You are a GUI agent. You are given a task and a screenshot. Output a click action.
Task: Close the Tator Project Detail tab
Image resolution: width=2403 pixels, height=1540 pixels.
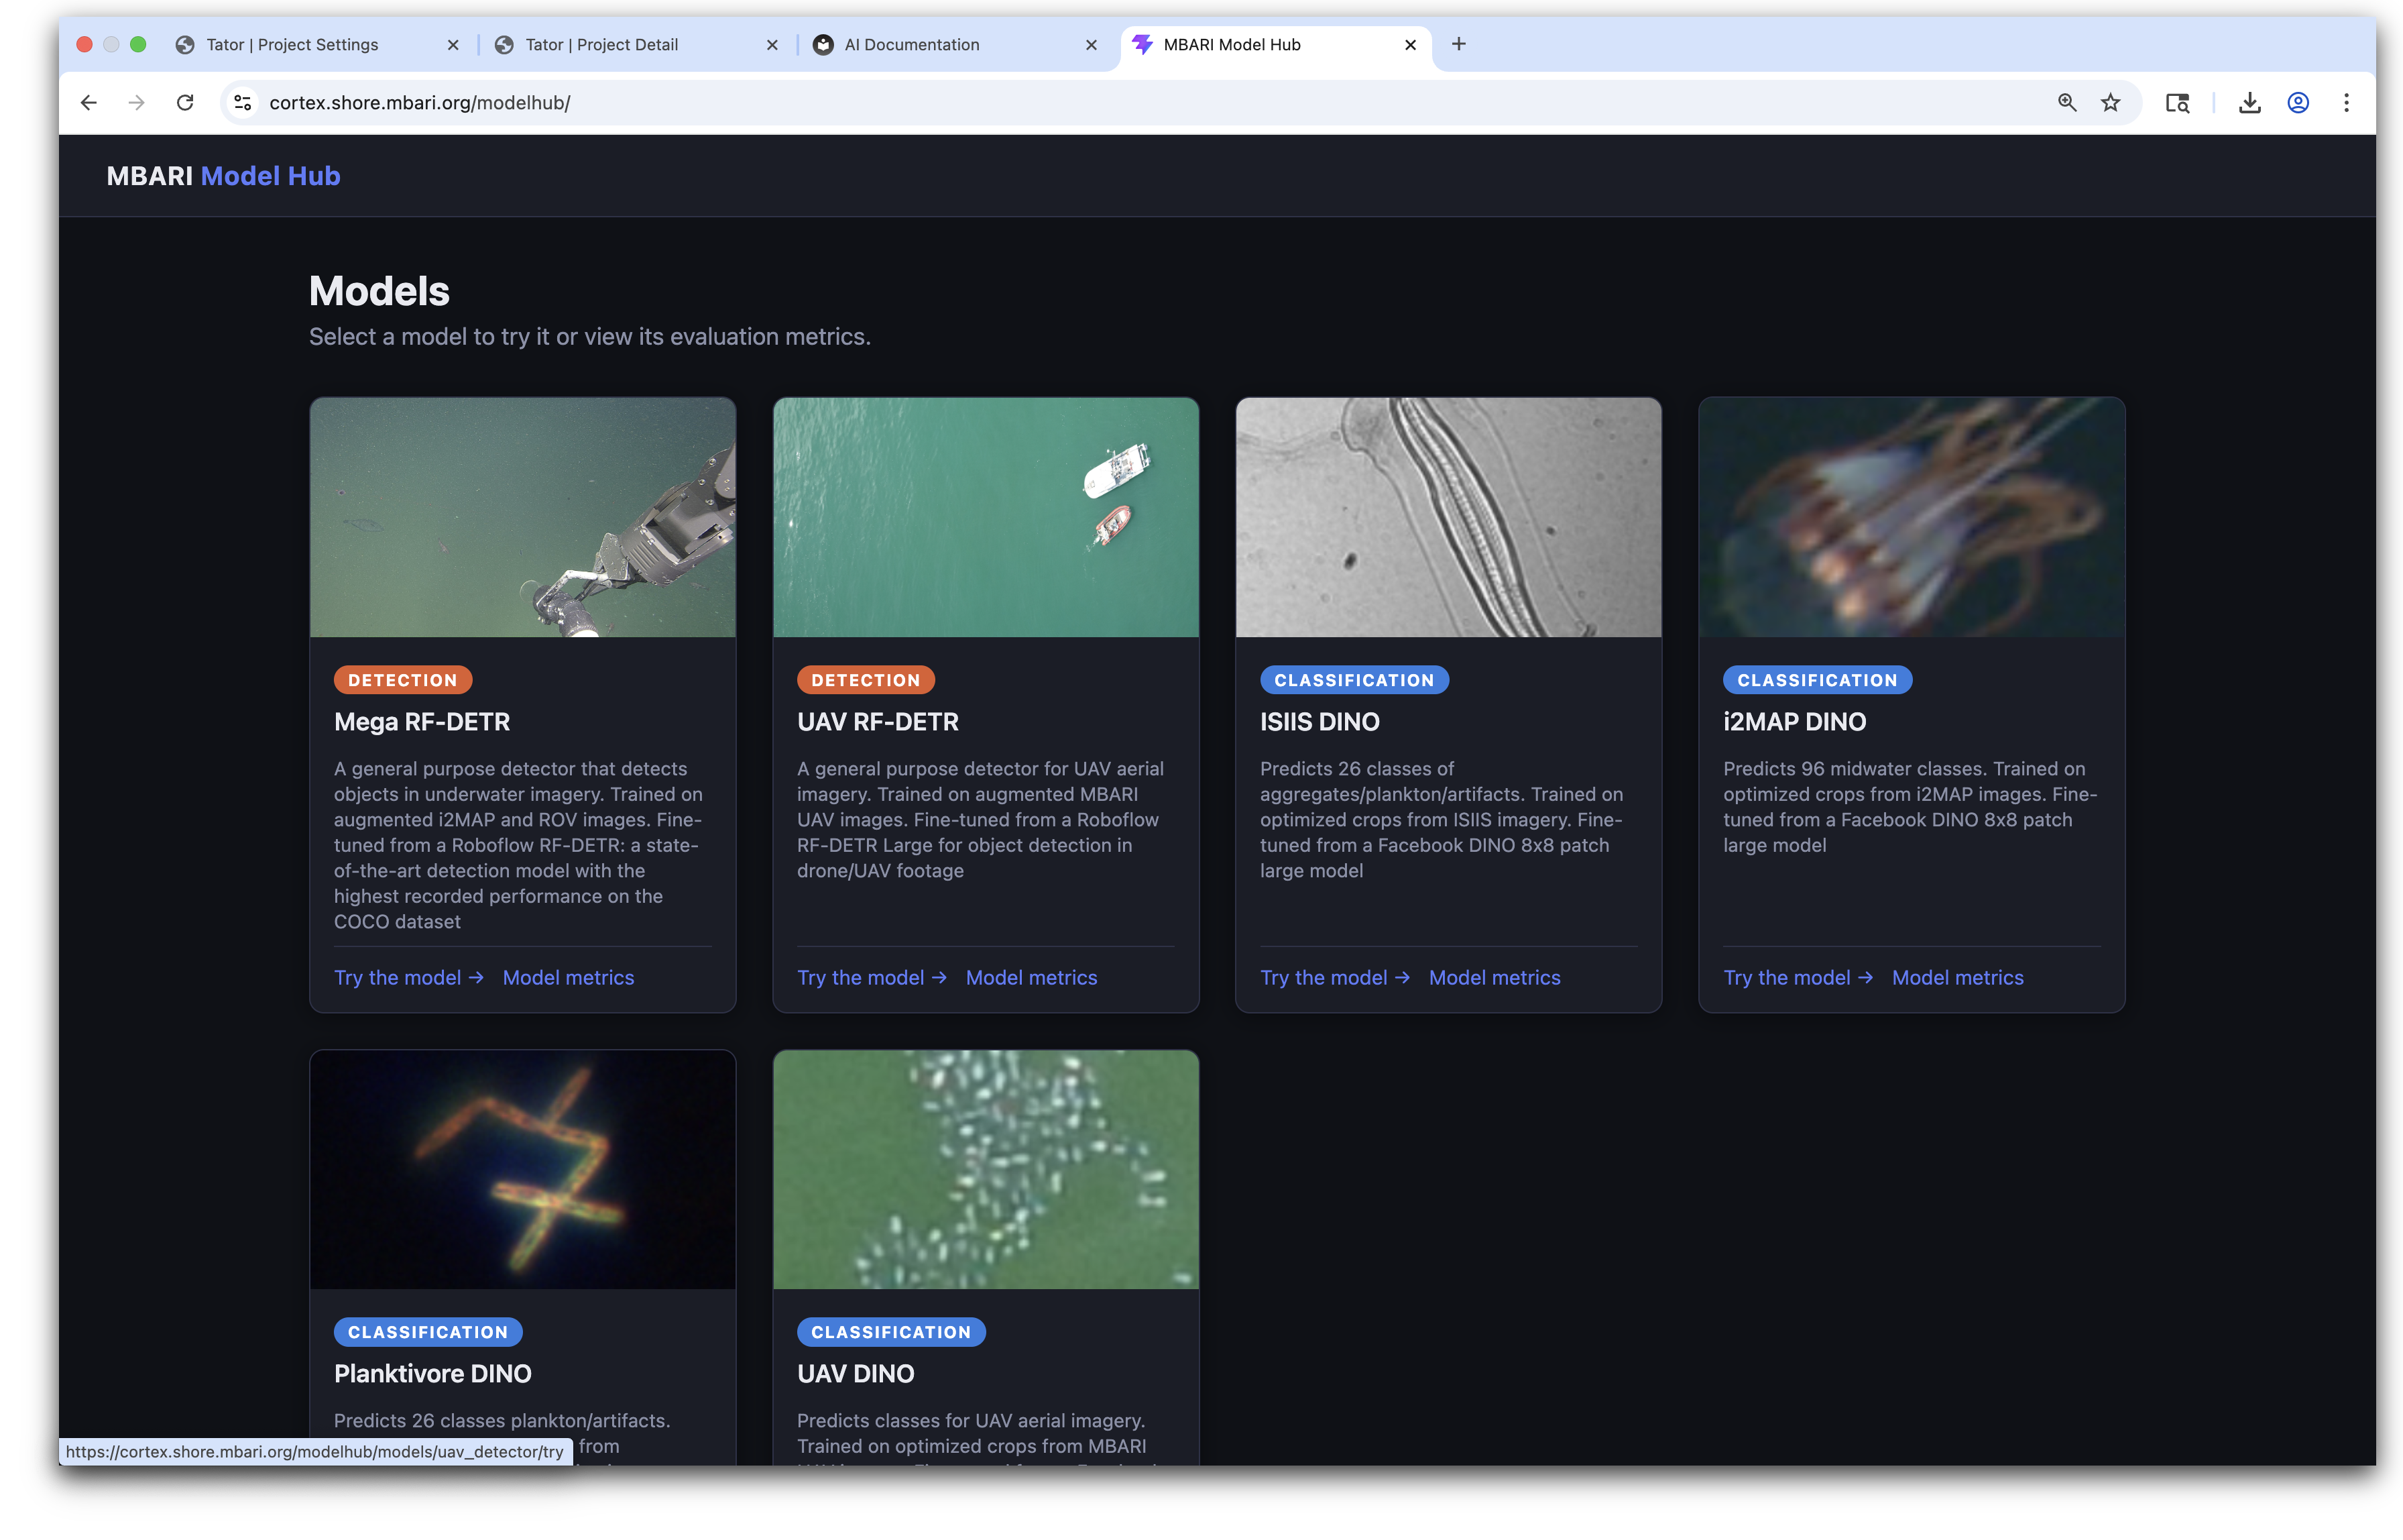[772, 45]
